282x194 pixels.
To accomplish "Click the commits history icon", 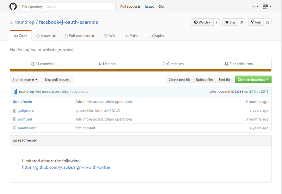I will click(33, 64).
